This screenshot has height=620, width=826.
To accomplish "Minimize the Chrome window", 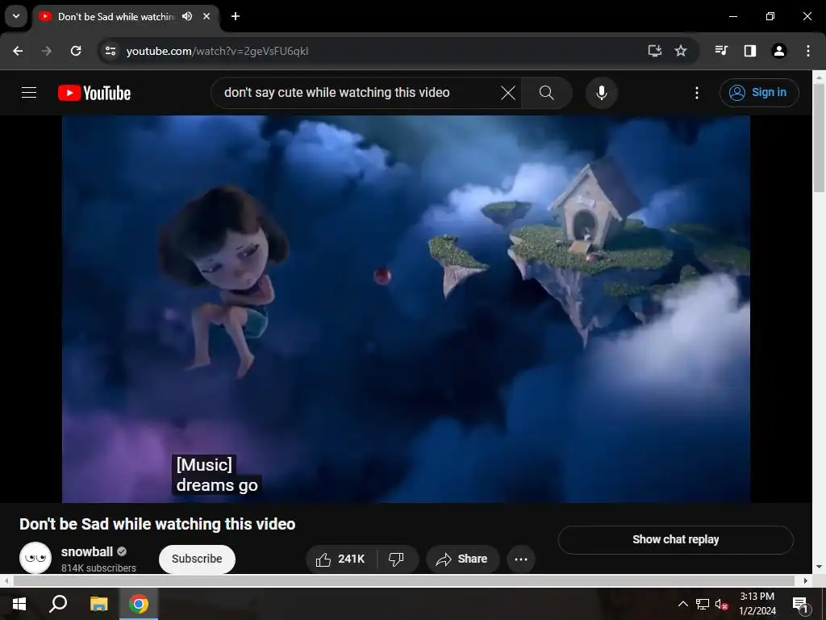I will pyautogui.click(x=732, y=16).
